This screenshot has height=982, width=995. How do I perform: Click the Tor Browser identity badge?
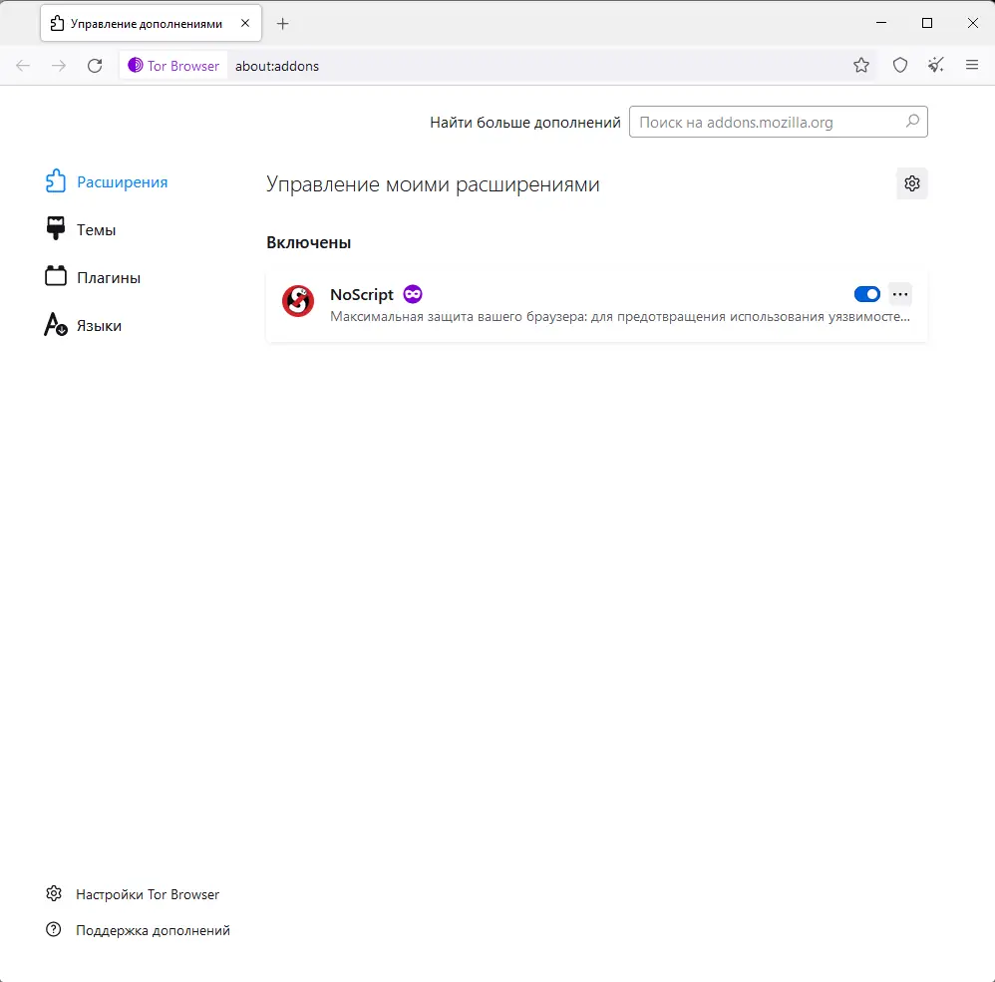pyautogui.click(x=173, y=66)
